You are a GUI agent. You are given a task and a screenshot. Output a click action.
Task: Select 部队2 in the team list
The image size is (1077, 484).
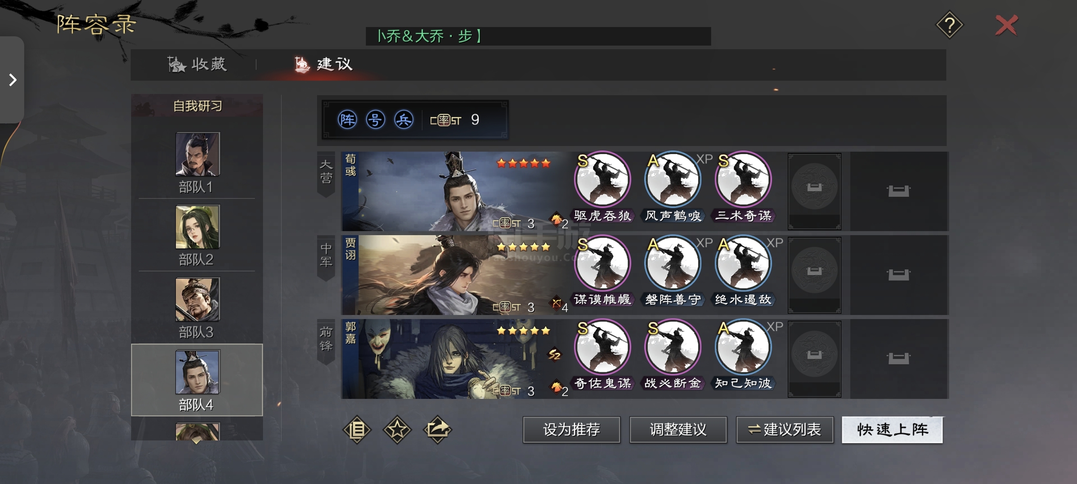point(197,236)
